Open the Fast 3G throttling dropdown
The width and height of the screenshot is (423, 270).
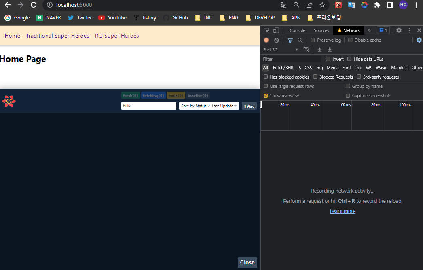281,50
